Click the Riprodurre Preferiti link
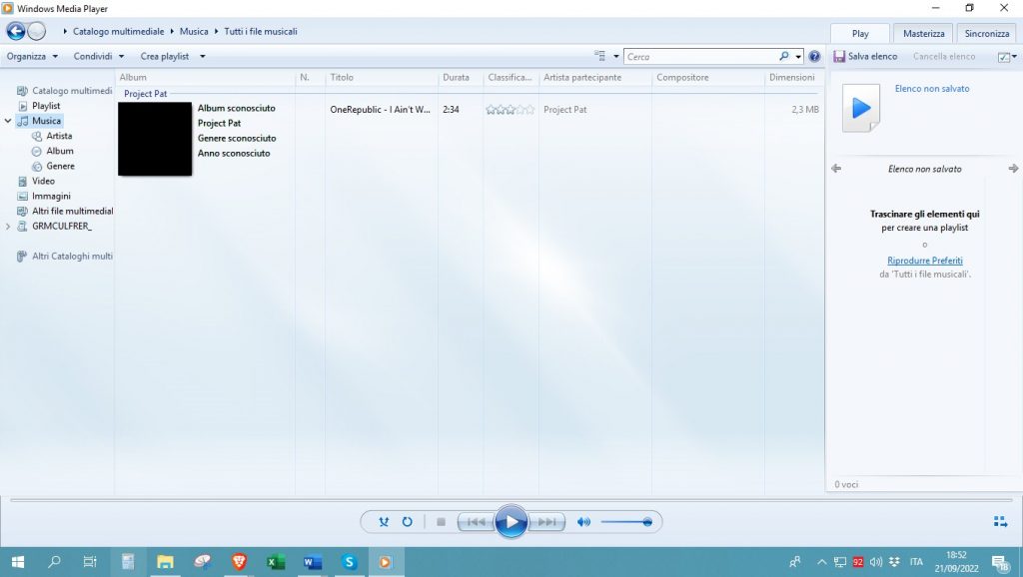1023x577 pixels. 924,260
